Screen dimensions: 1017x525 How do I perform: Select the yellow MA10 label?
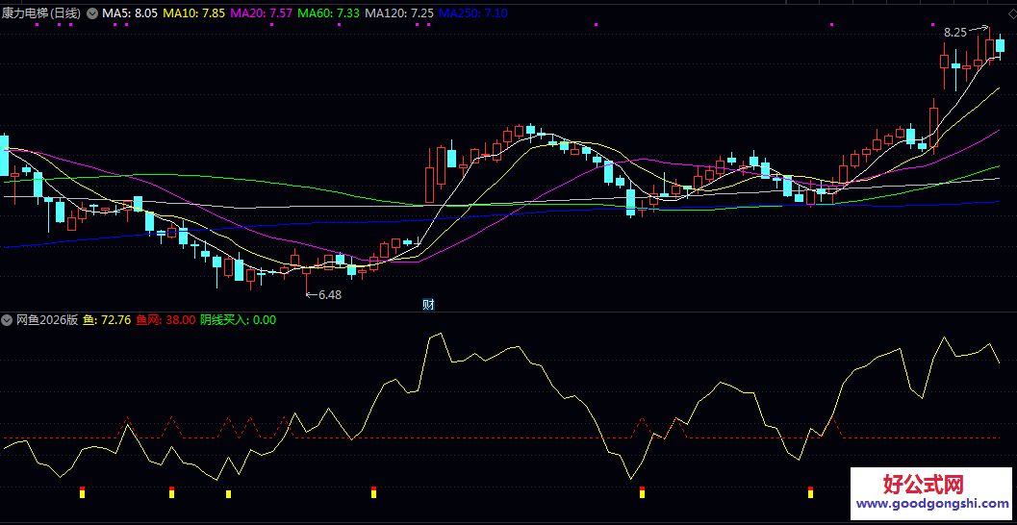pos(195,13)
